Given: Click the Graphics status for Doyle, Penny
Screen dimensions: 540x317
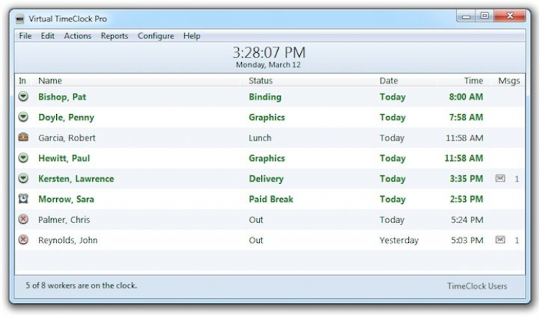Looking at the screenshot, I should point(267,117).
